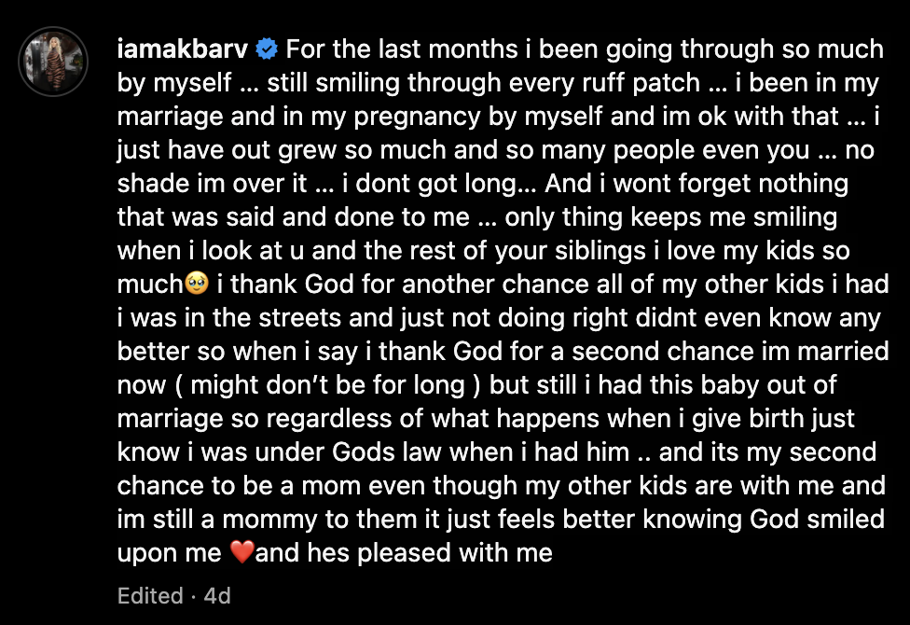Click the "4d" timestamp
This screenshot has height=625, width=910.
(x=216, y=596)
